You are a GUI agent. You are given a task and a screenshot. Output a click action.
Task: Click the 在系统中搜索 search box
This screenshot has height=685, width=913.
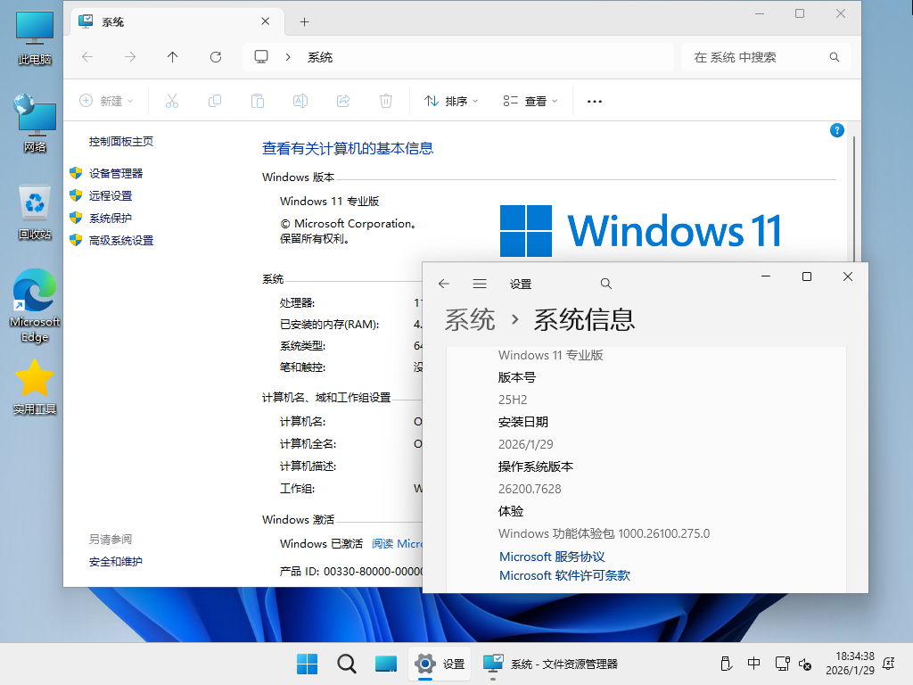tap(762, 56)
